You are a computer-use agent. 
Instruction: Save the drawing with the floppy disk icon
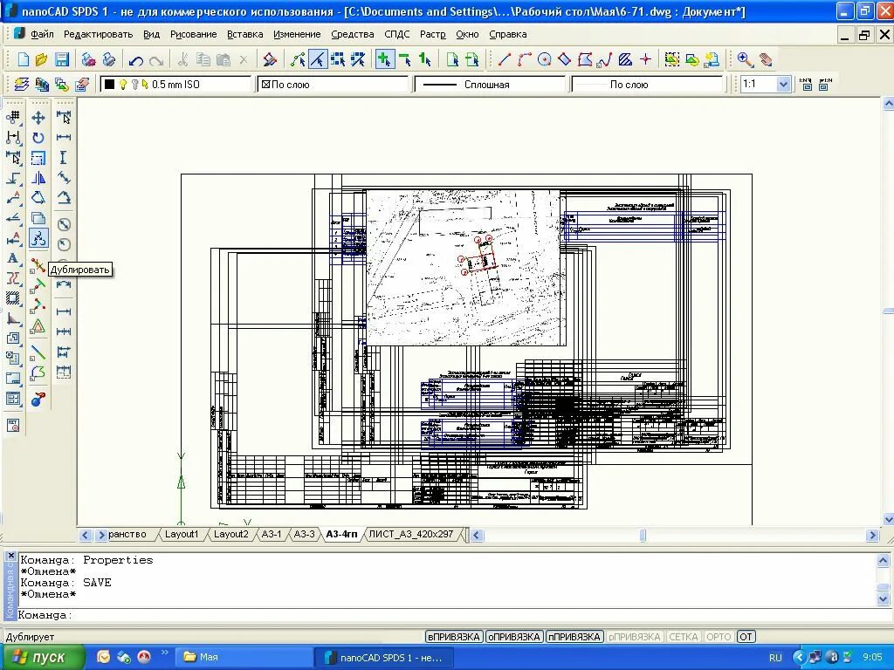click(x=62, y=59)
